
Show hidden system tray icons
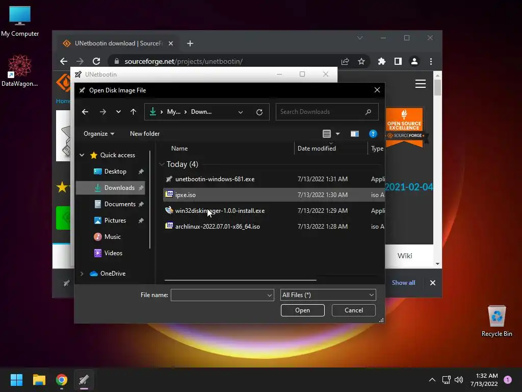pos(432,380)
